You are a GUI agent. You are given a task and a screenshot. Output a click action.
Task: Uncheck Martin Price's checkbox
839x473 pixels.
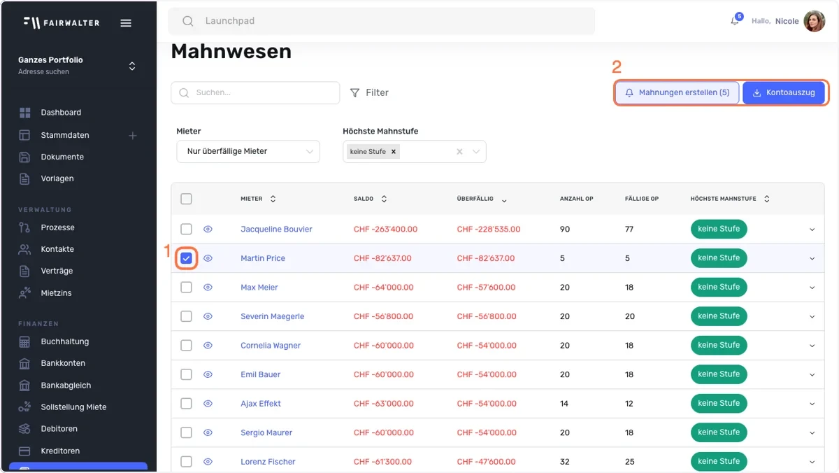(x=186, y=258)
